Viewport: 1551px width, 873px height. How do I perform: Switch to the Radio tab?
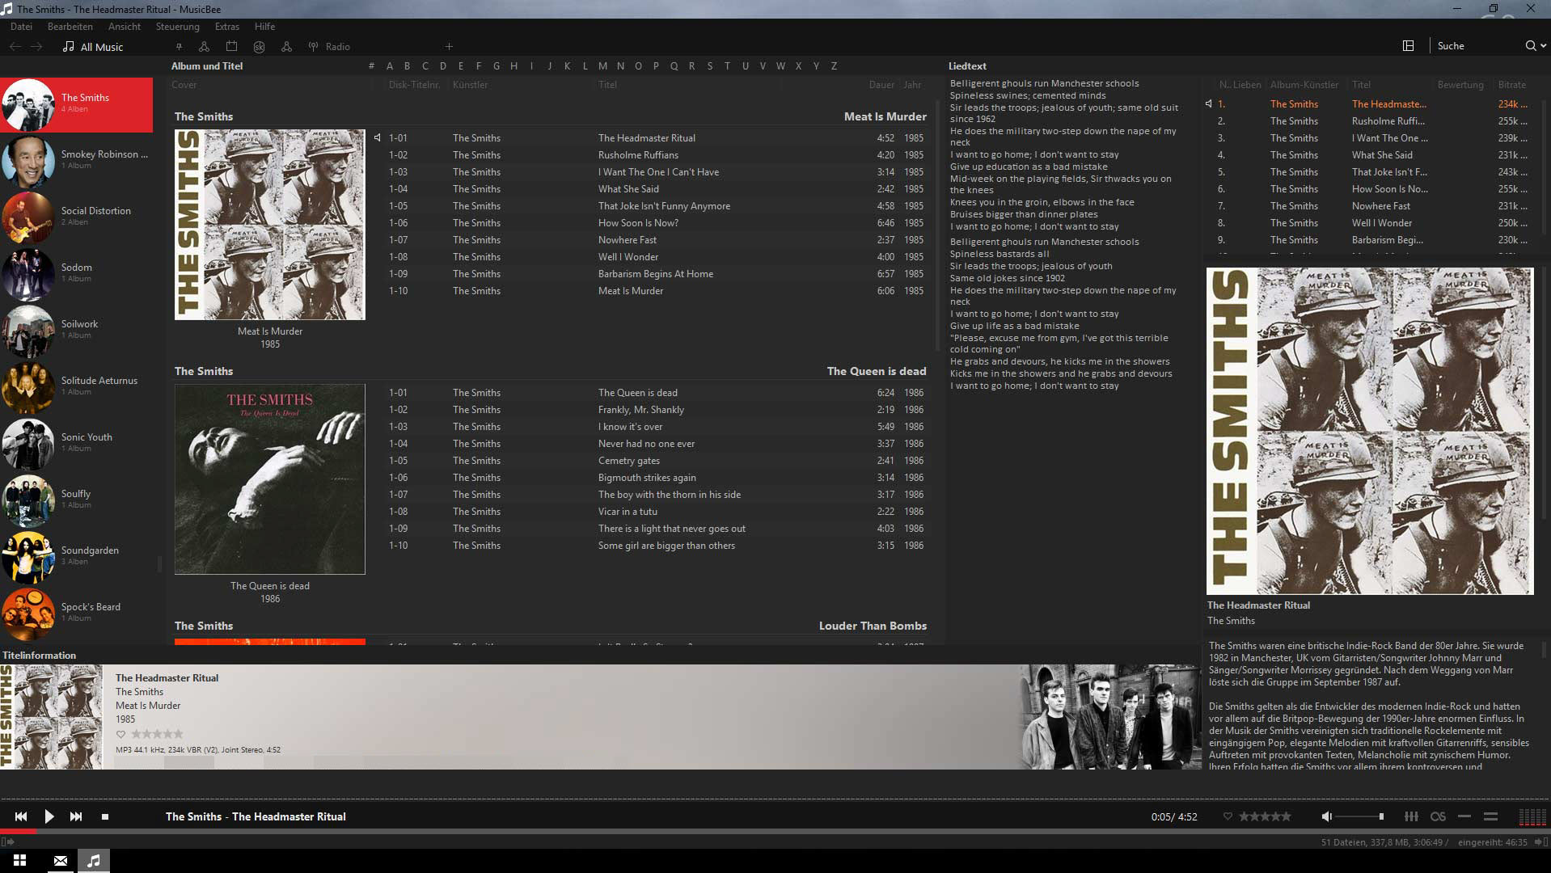click(329, 47)
